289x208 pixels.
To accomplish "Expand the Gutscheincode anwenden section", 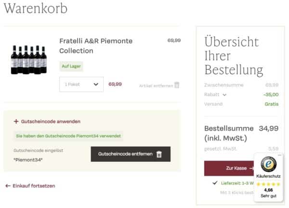I will click(x=51, y=122).
